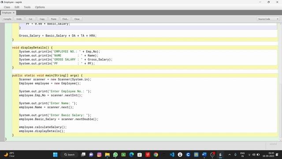Open the clock and date display
This screenshot has height=159, width=282.
pyautogui.click(x=268, y=155)
